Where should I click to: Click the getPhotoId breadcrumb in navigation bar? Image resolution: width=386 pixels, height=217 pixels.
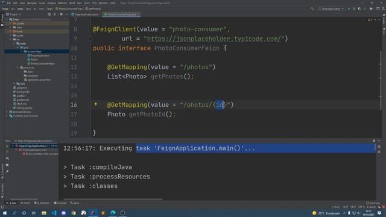point(93,8)
